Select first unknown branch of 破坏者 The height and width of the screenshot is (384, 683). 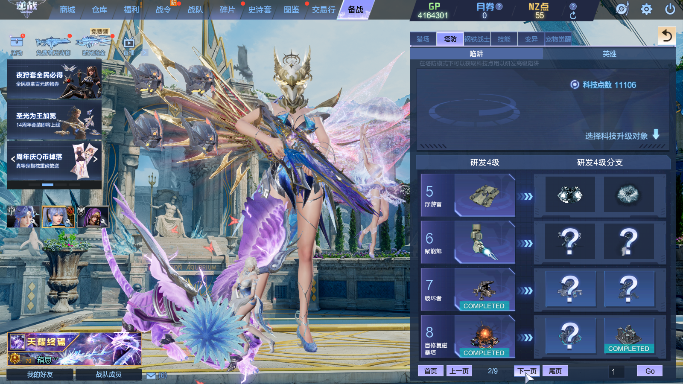click(570, 289)
